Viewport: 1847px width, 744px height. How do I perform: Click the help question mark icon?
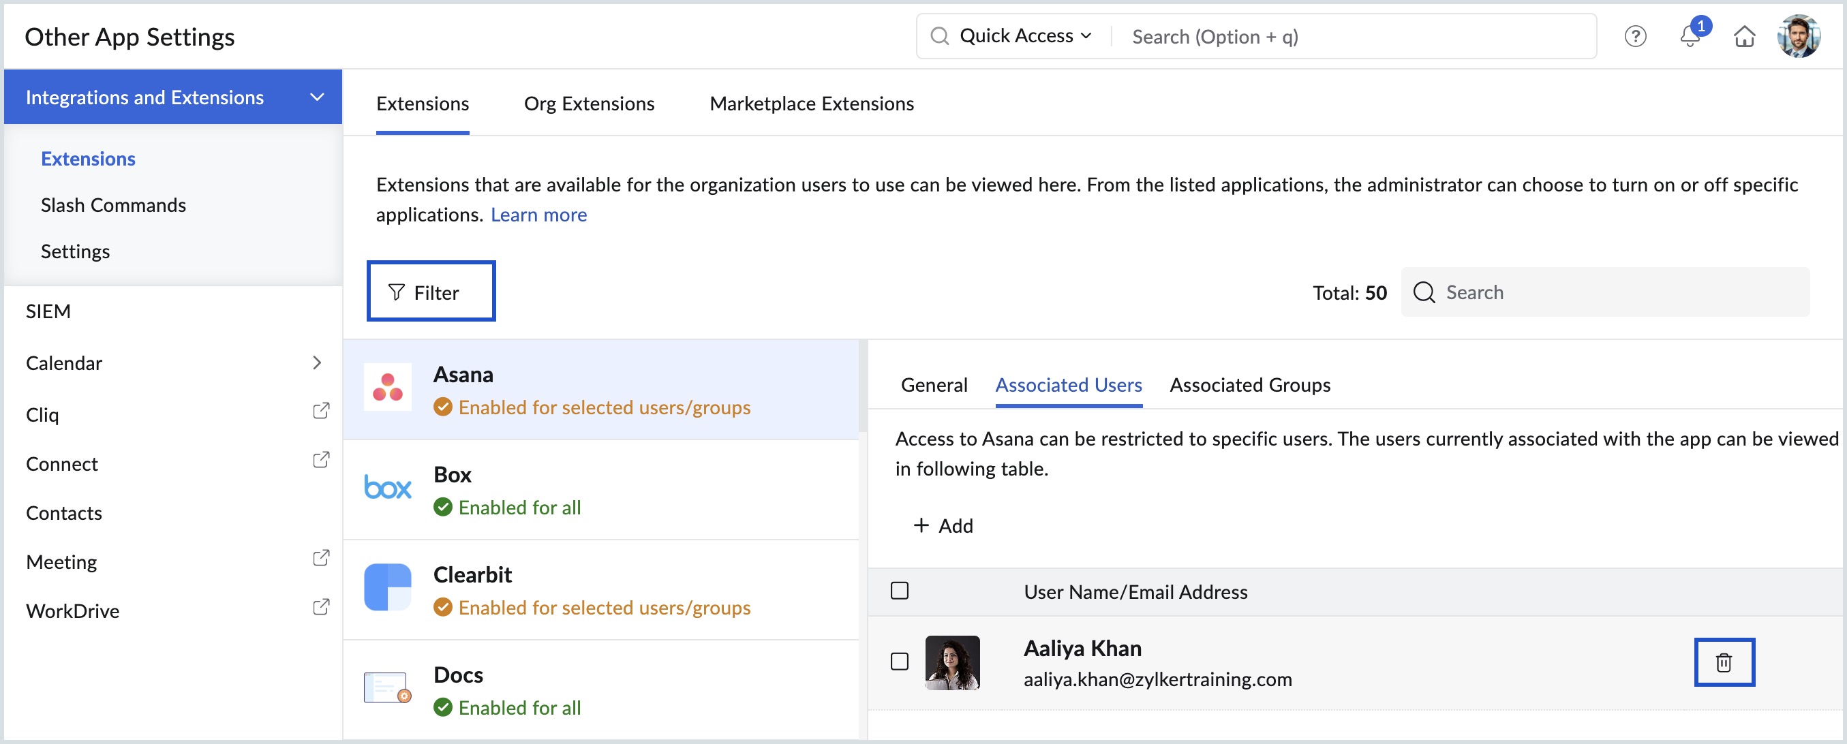click(1635, 36)
